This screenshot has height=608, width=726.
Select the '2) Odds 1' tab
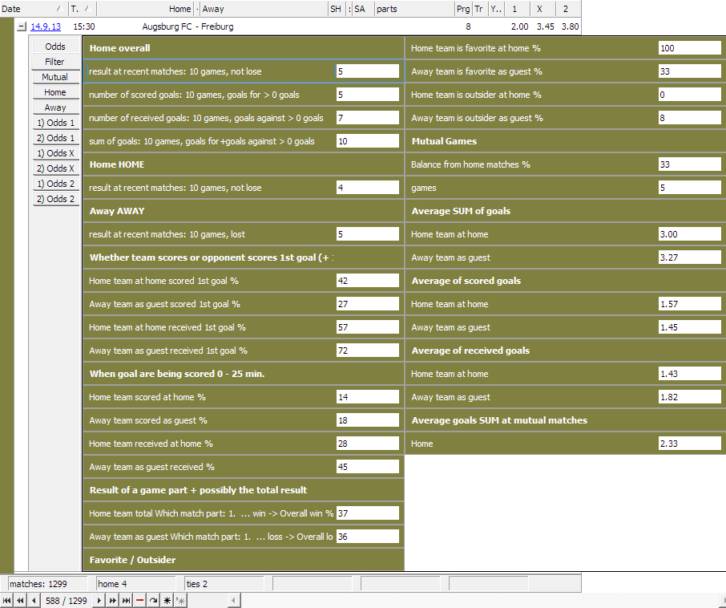[55, 138]
